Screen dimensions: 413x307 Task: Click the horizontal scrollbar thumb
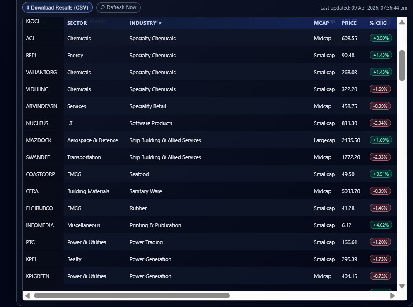[x=132, y=296]
